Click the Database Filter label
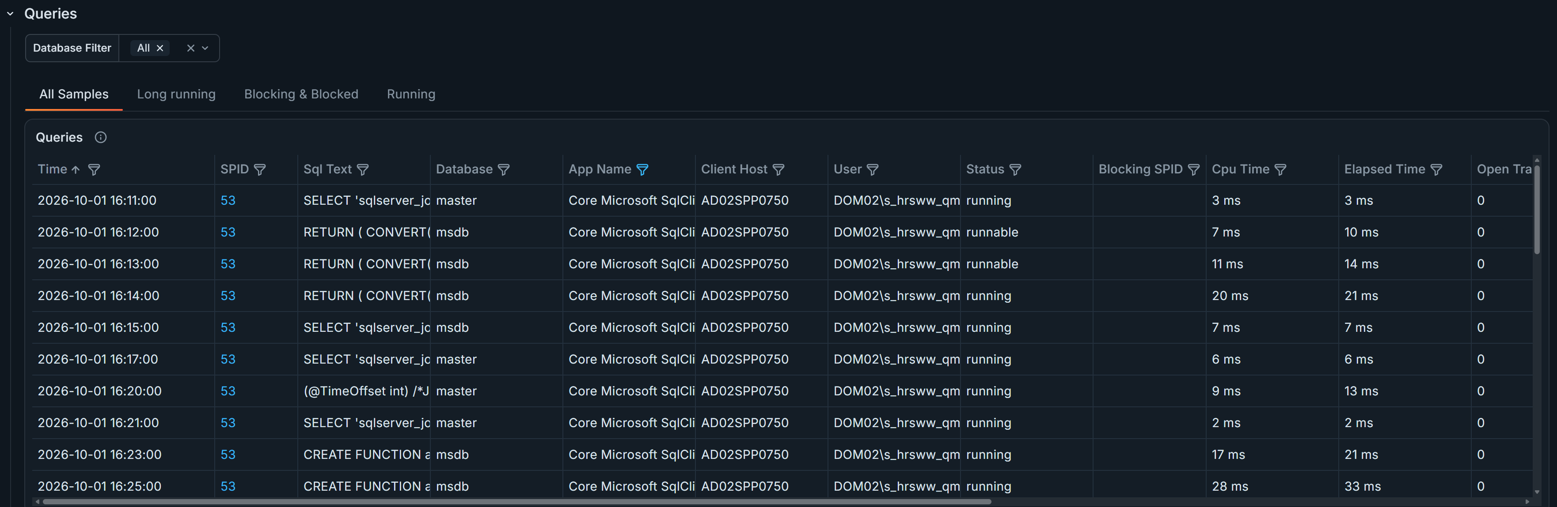This screenshot has height=507, width=1557. pyautogui.click(x=72, y=48)
